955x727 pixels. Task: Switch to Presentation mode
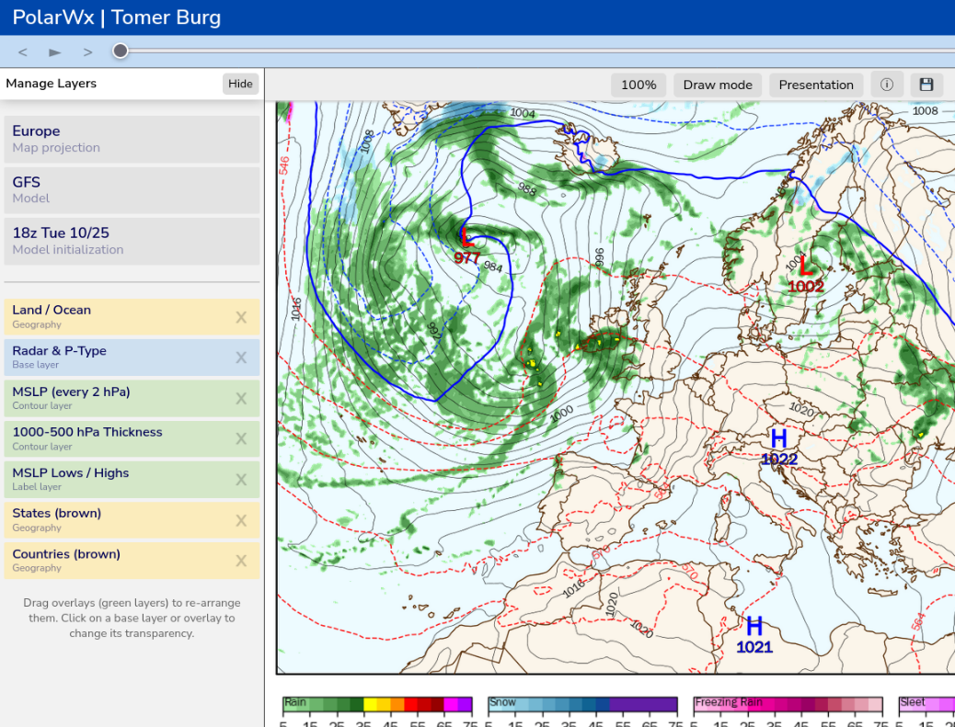[816, 85]
